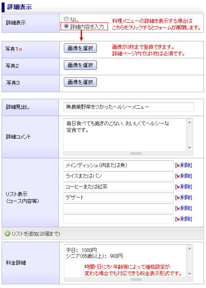This screenshot has height=288, width=206.
Task: Edit the コーヒーまたは紅茶 list field
Action: 118,187
